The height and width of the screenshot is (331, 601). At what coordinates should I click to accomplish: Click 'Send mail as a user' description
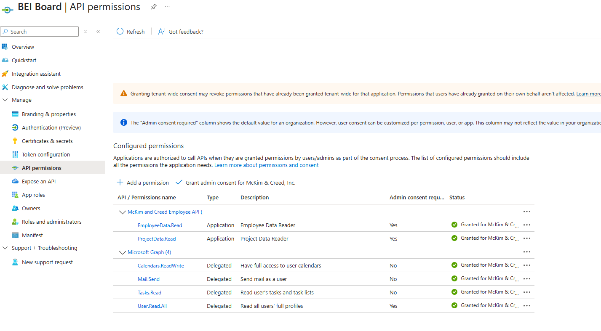(264, 279)
